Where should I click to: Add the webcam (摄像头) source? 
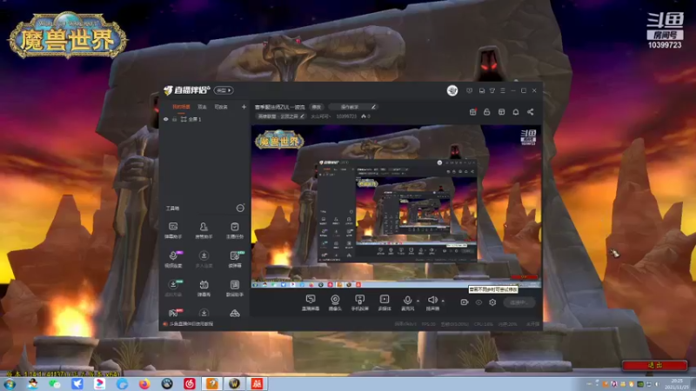pos(335,302)
